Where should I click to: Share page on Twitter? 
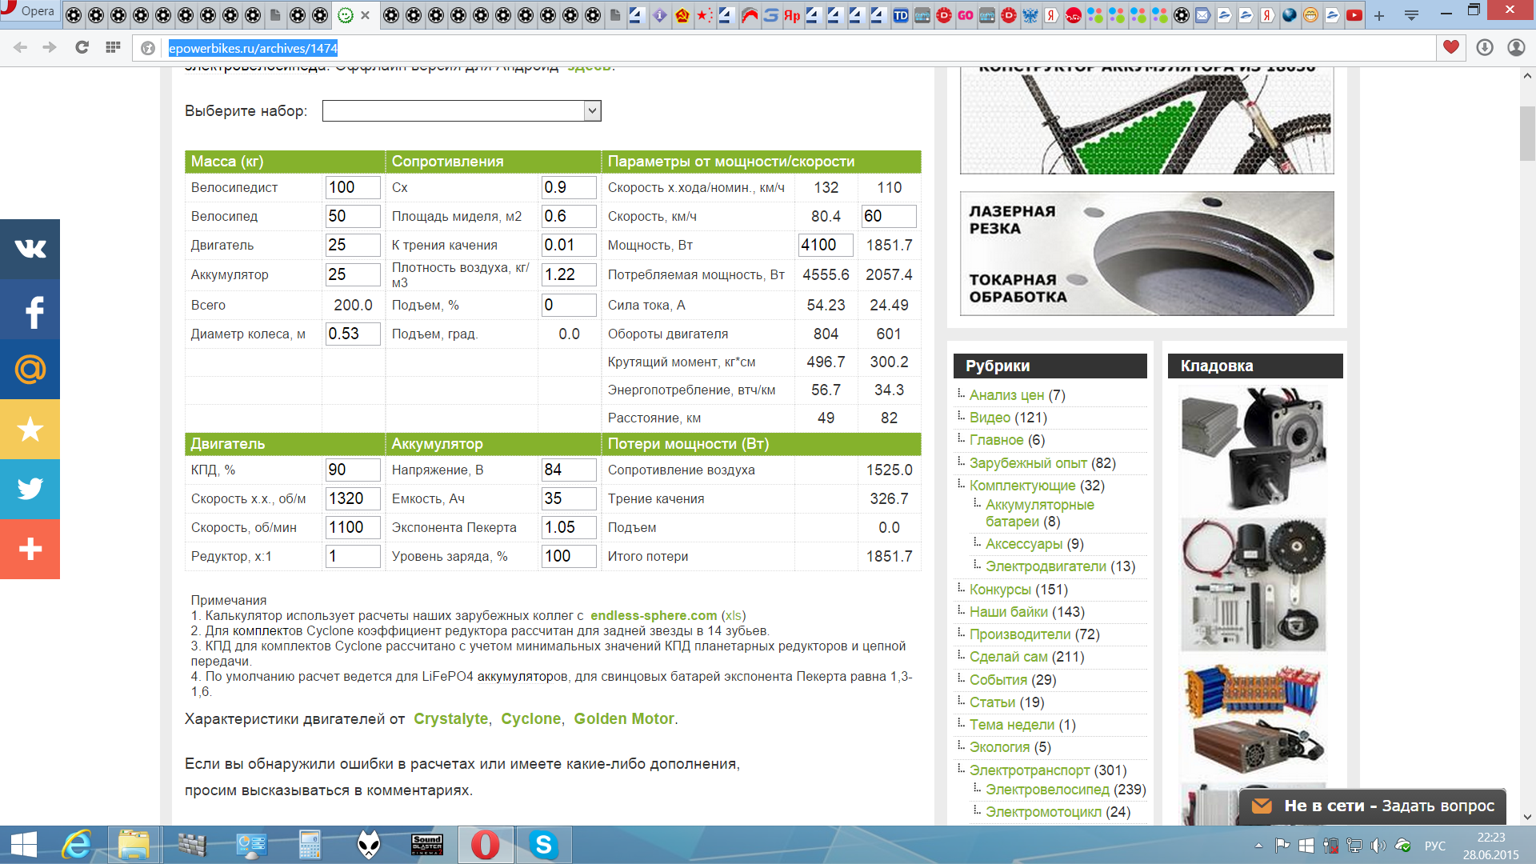(30, 490)
